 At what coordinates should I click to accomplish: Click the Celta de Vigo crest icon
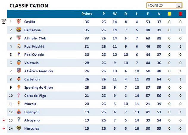[19, 96]
